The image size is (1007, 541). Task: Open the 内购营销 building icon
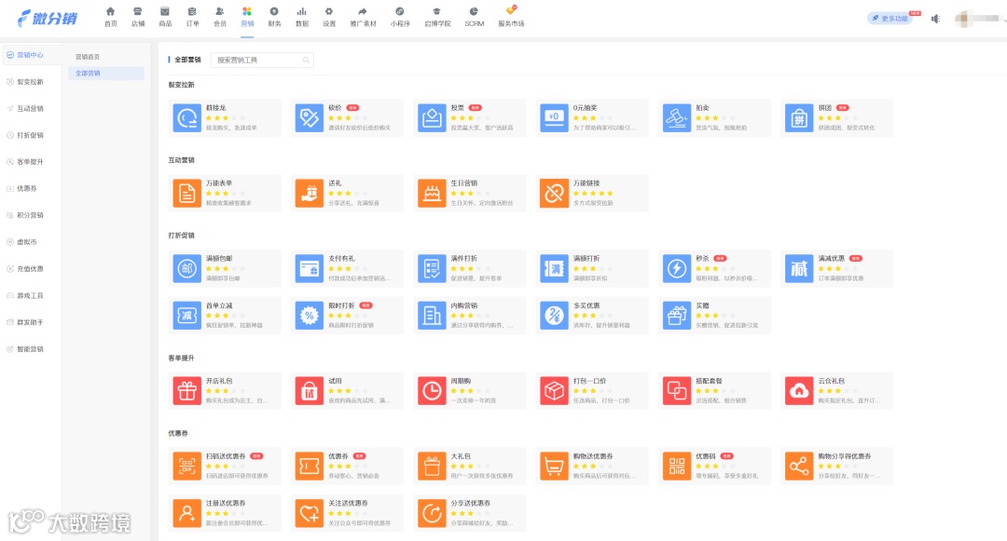coord(432,316)
